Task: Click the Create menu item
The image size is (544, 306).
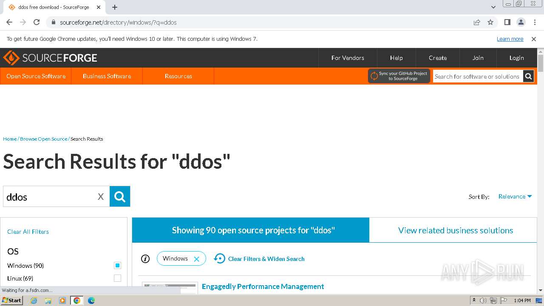Action: (438, 58)
